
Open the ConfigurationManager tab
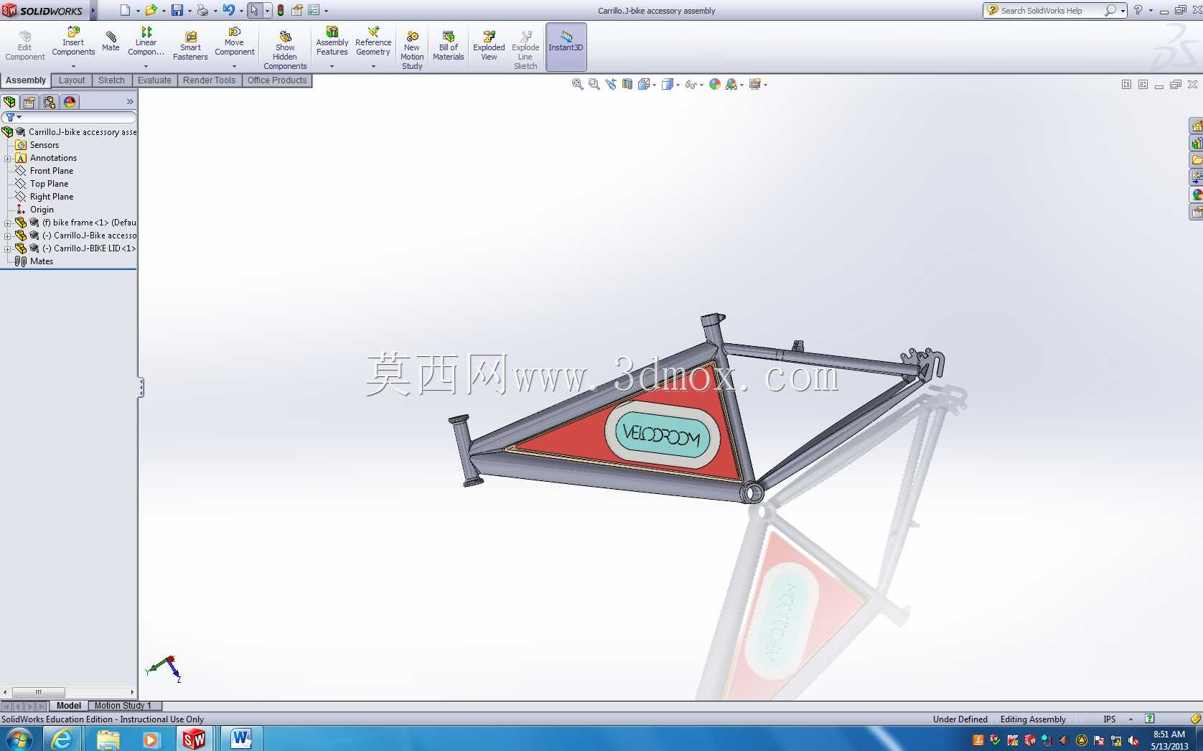point(50,102)
